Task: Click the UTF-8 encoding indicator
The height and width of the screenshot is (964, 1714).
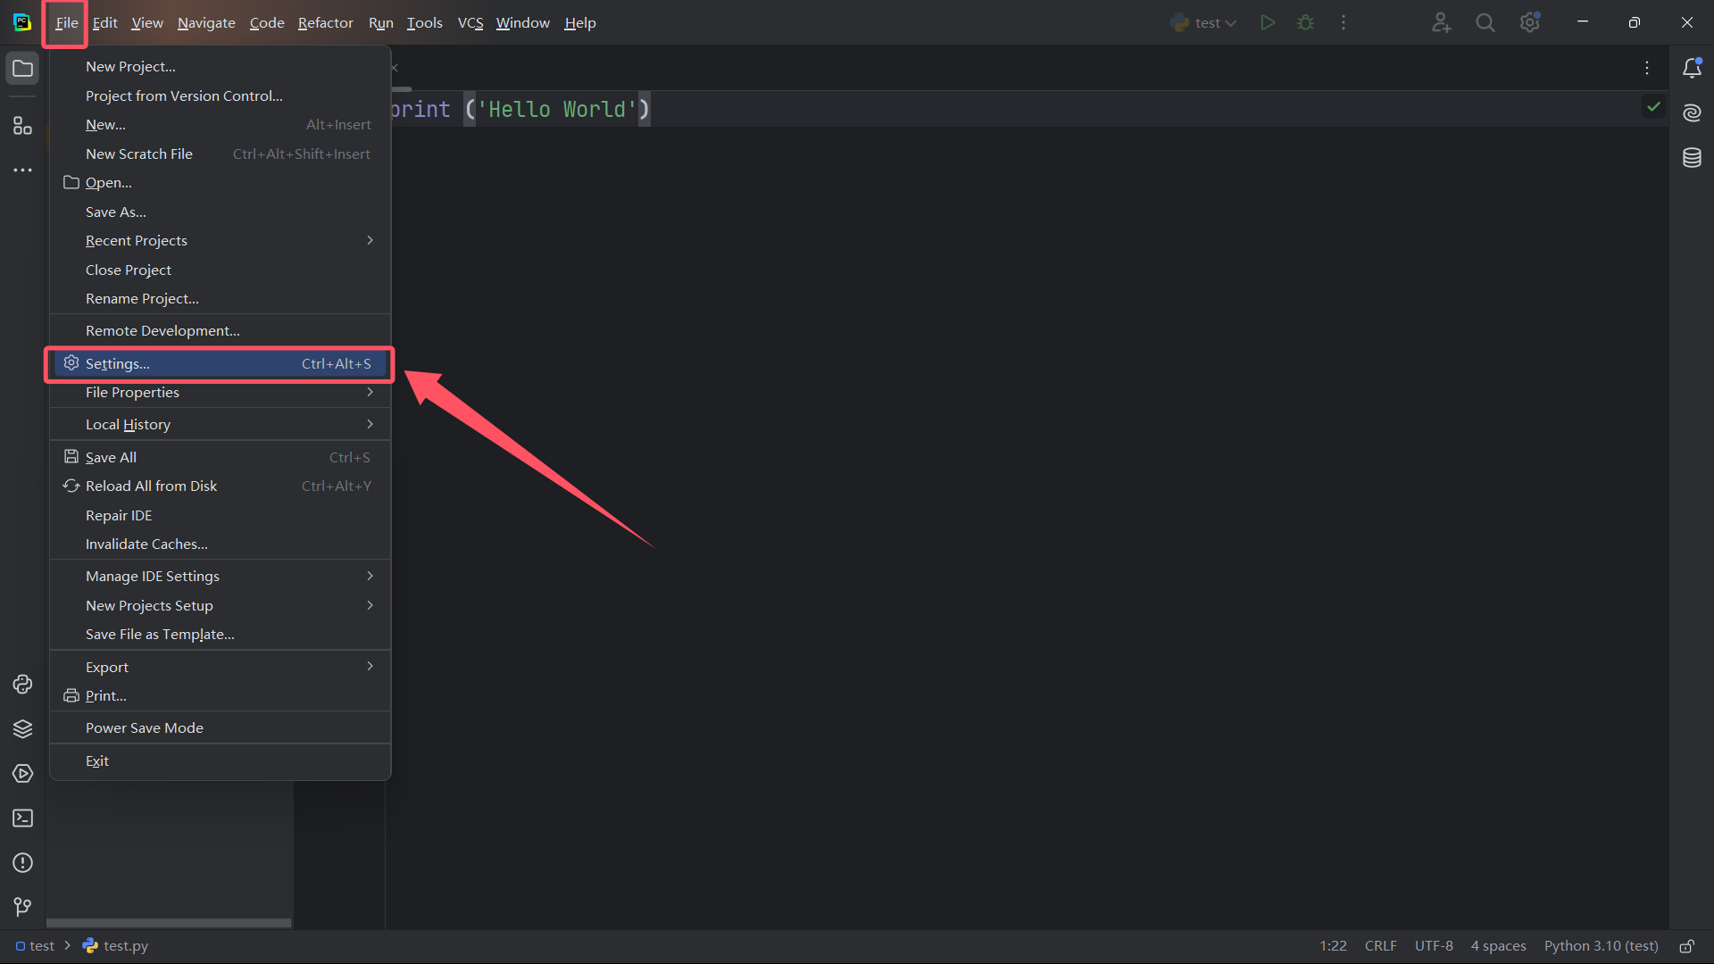Action: 1433,946
